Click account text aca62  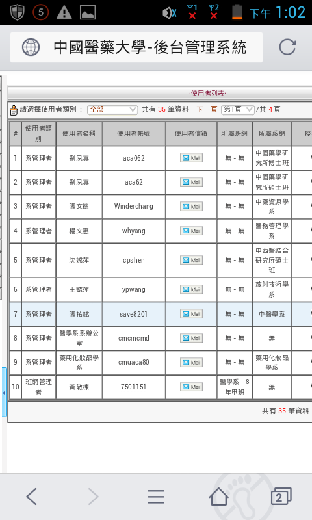(134, 183)
